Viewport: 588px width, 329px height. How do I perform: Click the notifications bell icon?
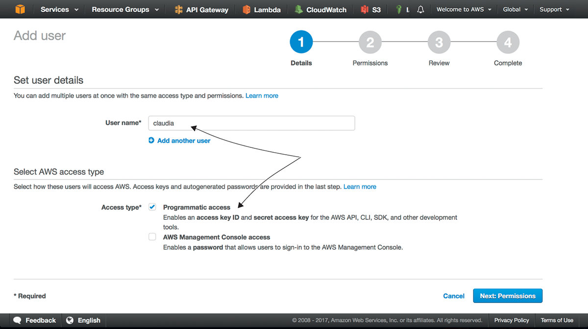point(420,10)
